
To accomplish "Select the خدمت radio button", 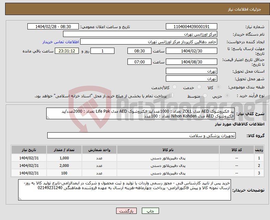I will click(199, 87).
